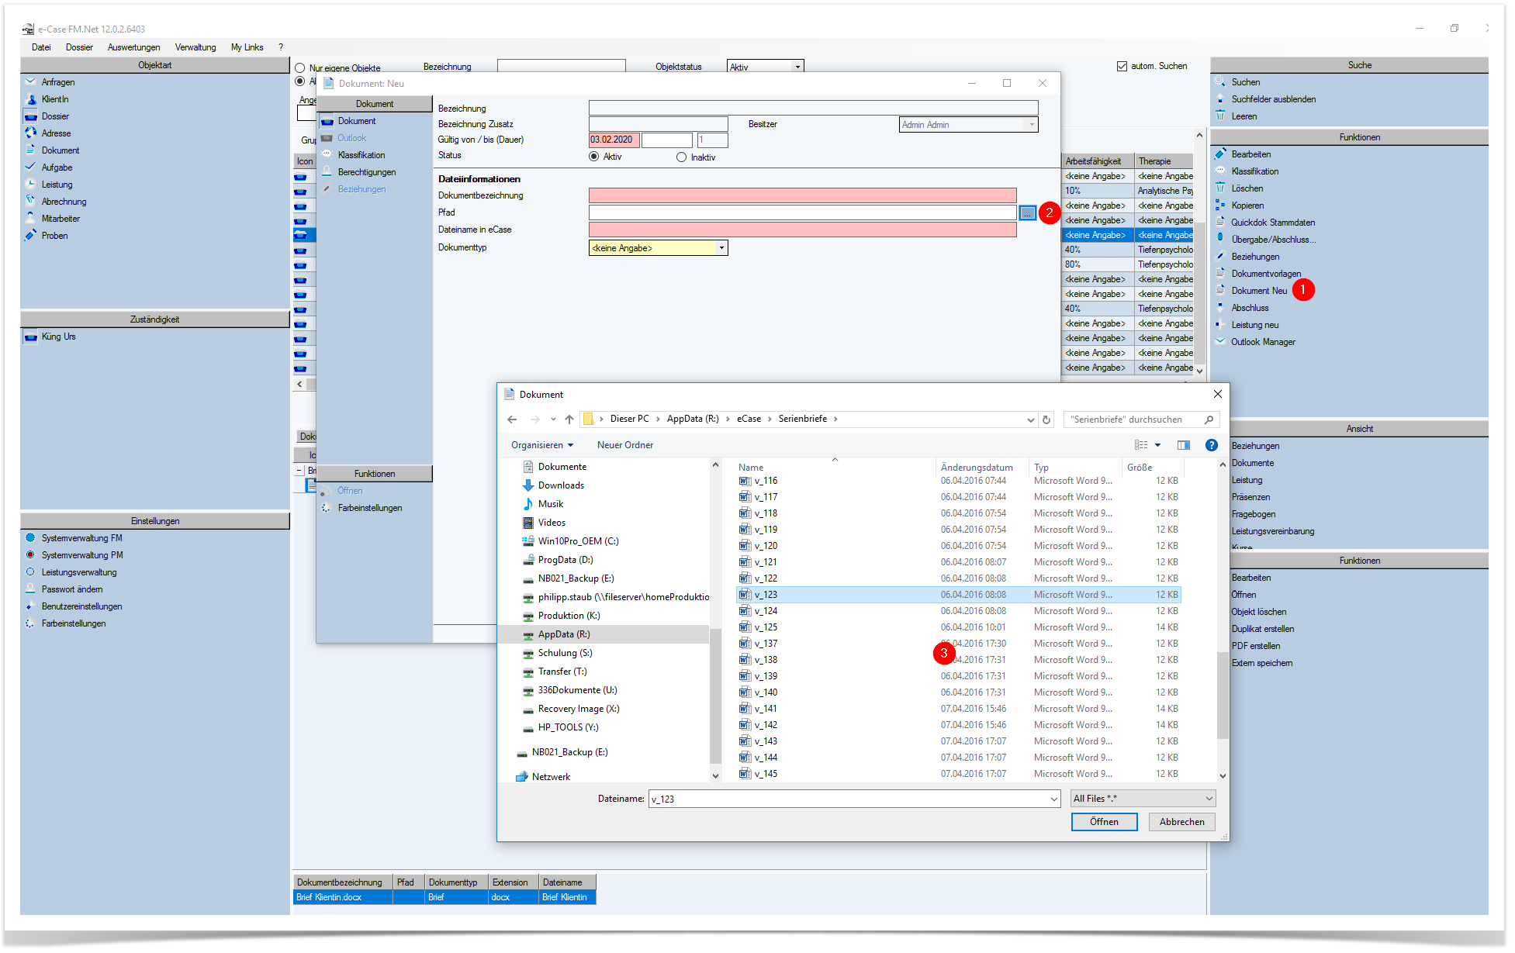Click Brief Klientin.docx row in document table
1515x953 pixels.
(x=444, y=897)
